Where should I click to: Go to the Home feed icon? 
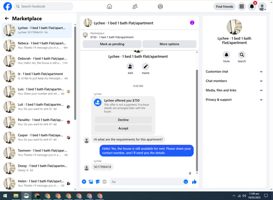coord(109,7)
